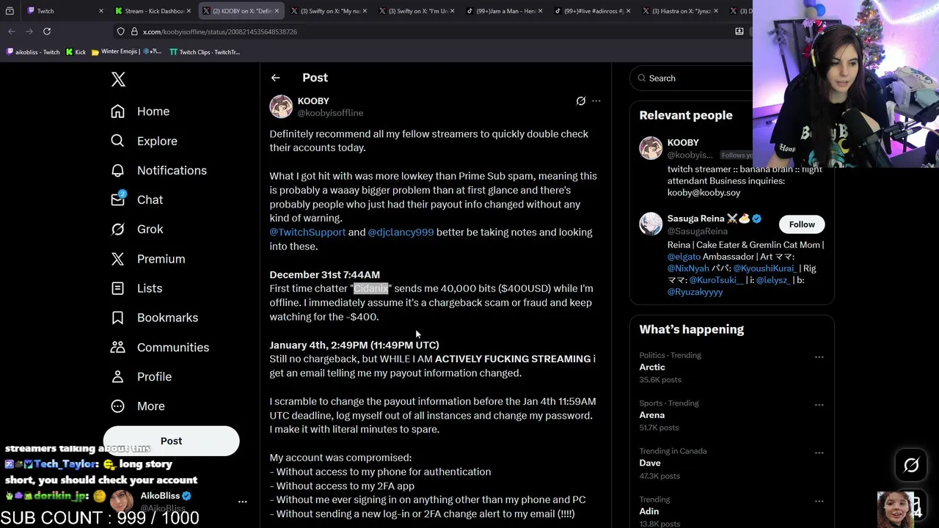Screen dimensions: 939x528
Task: Close the Twitch browser tab
Action: (x=101, y=11)
